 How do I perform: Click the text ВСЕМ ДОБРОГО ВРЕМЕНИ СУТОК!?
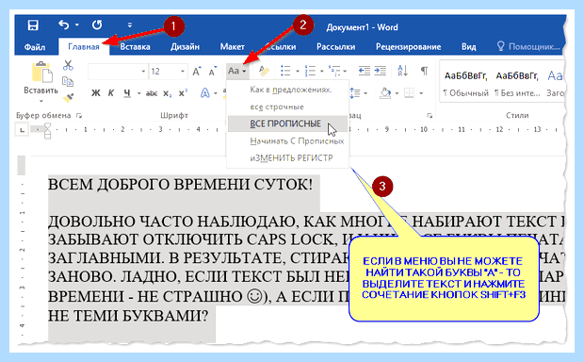180,185
